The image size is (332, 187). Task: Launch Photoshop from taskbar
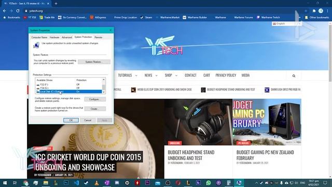click(66, 183)
